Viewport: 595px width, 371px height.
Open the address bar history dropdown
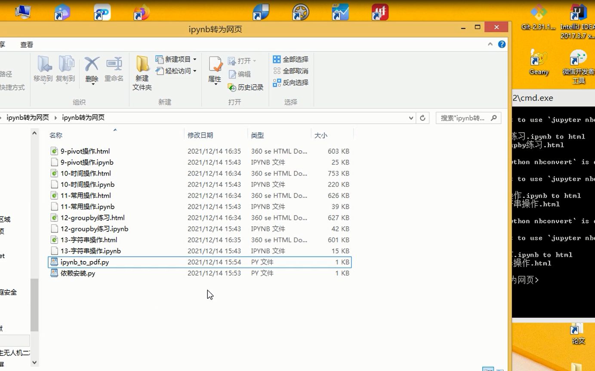[x=411, y=118]
